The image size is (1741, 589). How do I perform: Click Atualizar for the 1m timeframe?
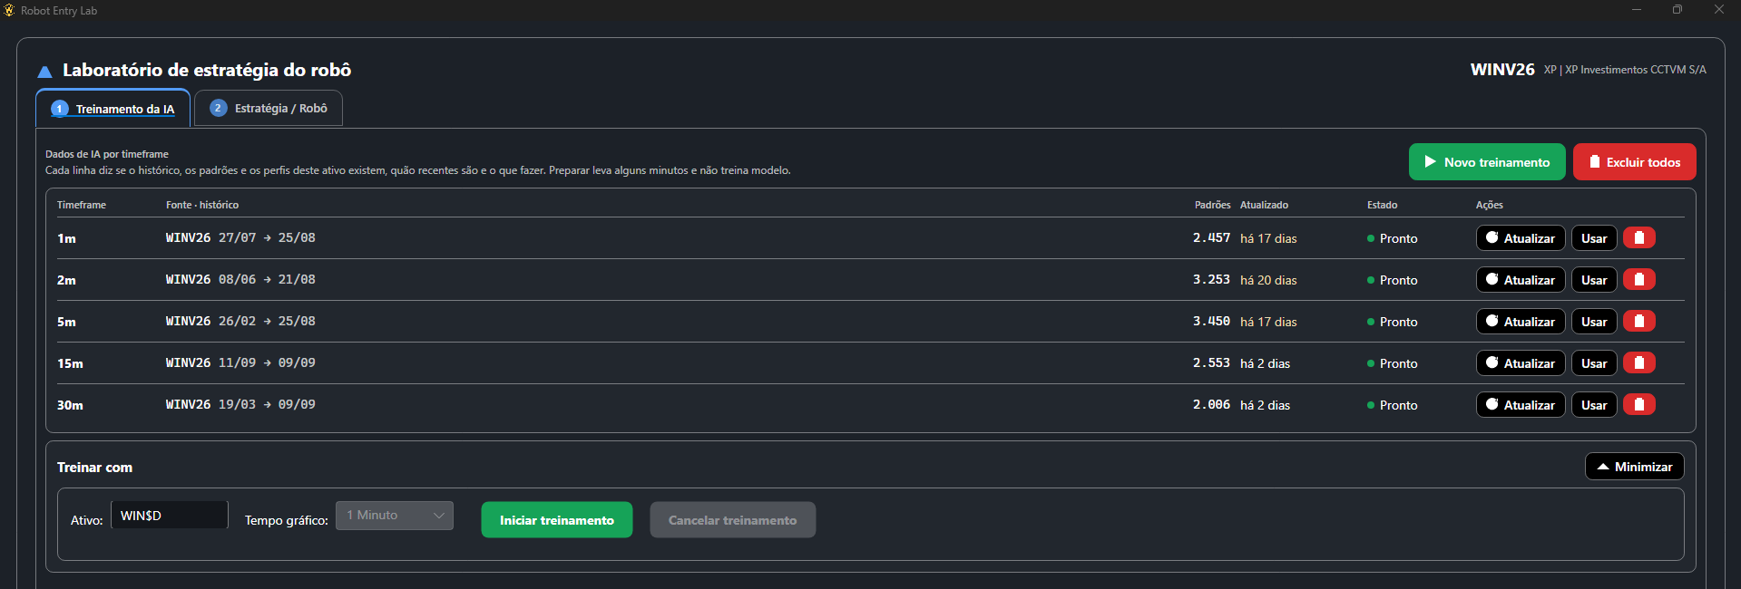coord(1521,238)
